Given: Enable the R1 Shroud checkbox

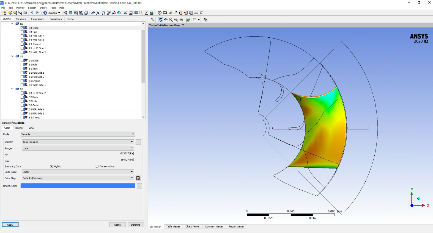Looking at the screenshot, I should click(x=22, y=44).
